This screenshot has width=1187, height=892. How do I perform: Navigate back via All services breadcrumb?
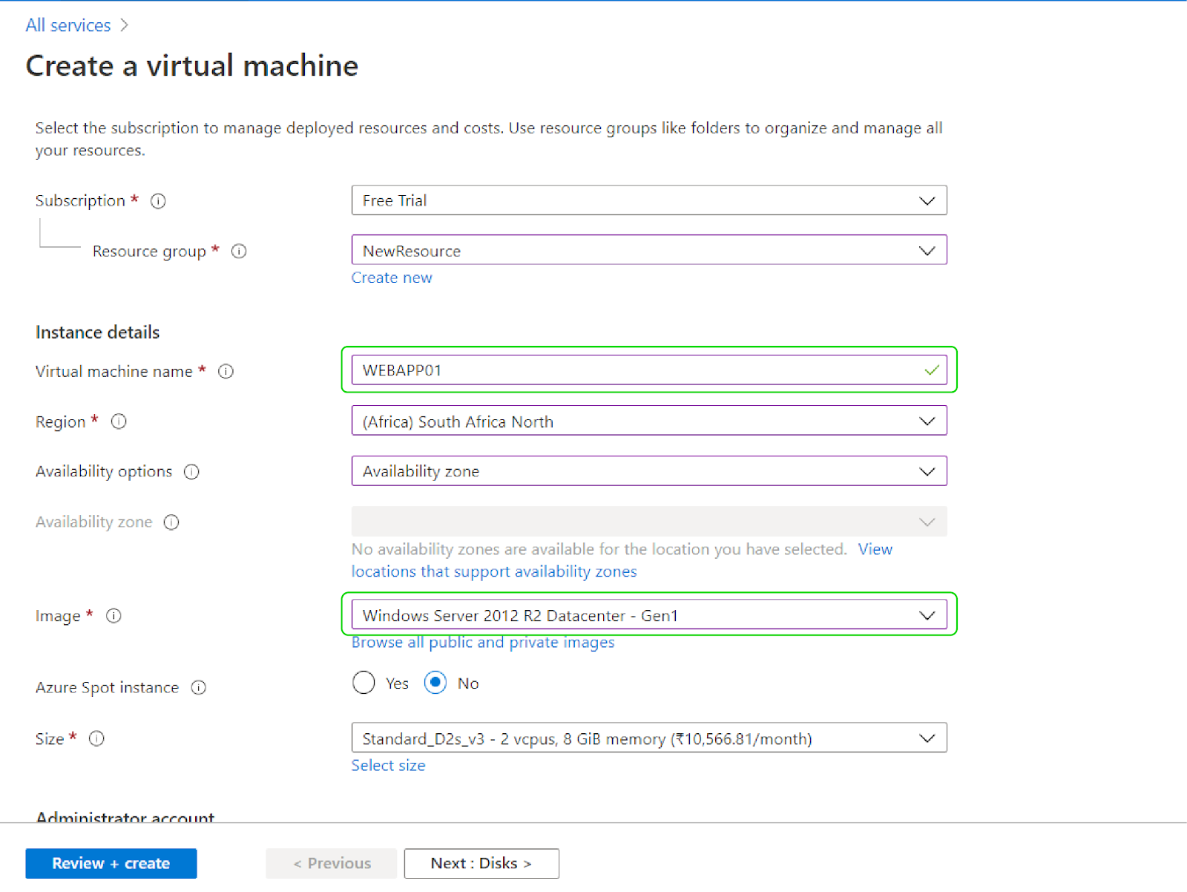tap(68, 24)
